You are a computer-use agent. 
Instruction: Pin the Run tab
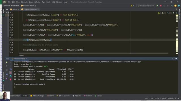[x=7, y=79]
